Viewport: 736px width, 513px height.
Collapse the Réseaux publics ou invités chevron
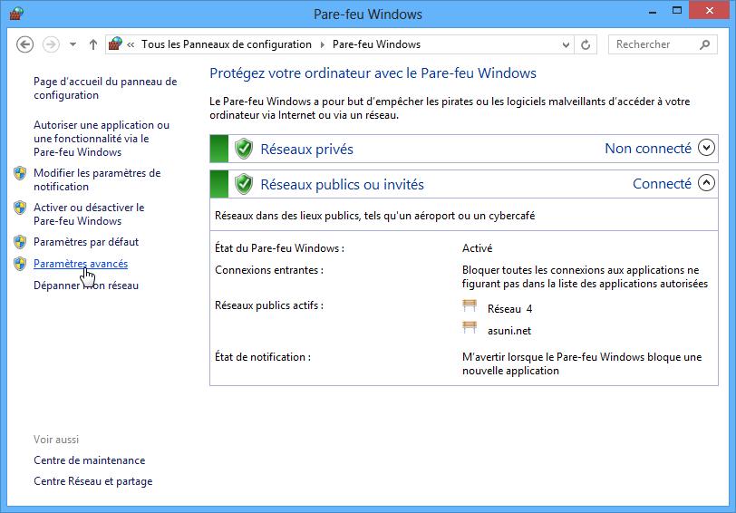[x=706, y=182]
